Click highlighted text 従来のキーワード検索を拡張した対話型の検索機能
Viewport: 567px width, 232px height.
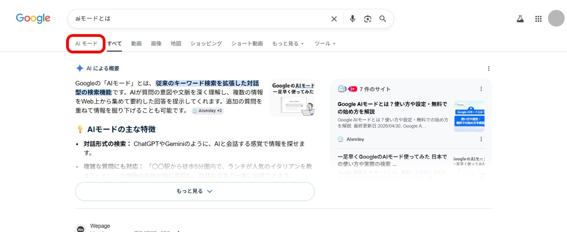[x=167, y=88]
